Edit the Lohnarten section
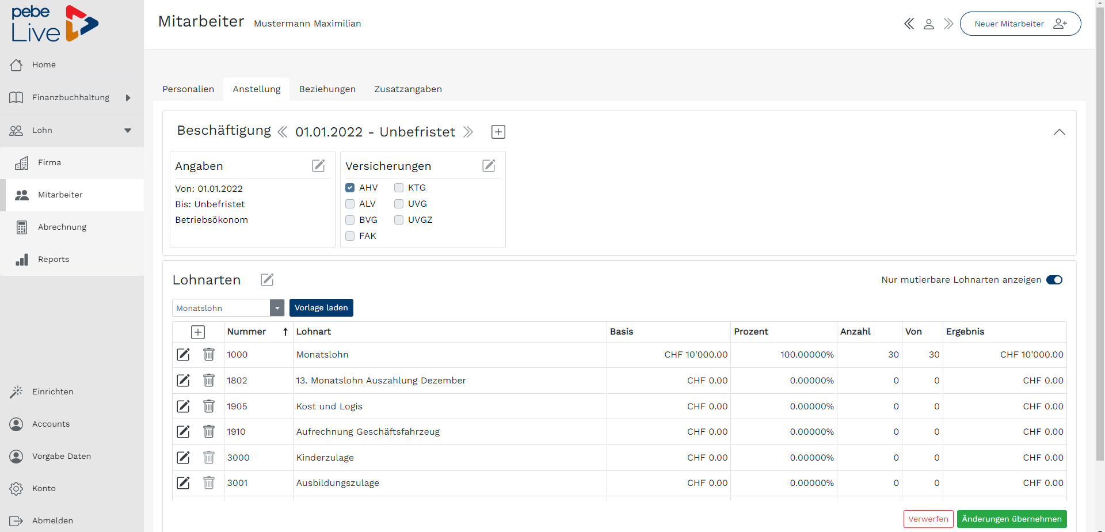The width and height of the screenshot is (1105, 532). coord(267,280)
